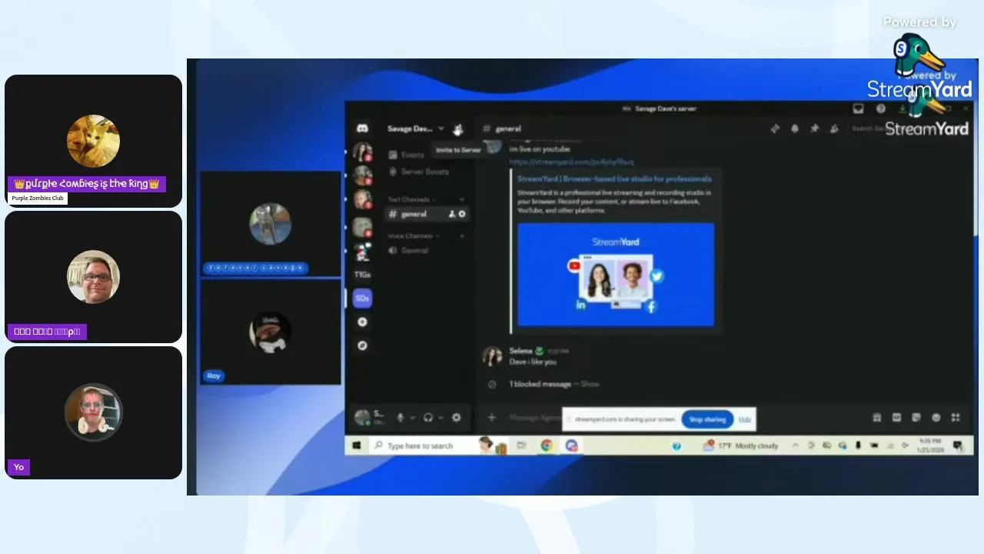Click Selena's avatar in chat
984x554 pixels.
click(492, 356)
